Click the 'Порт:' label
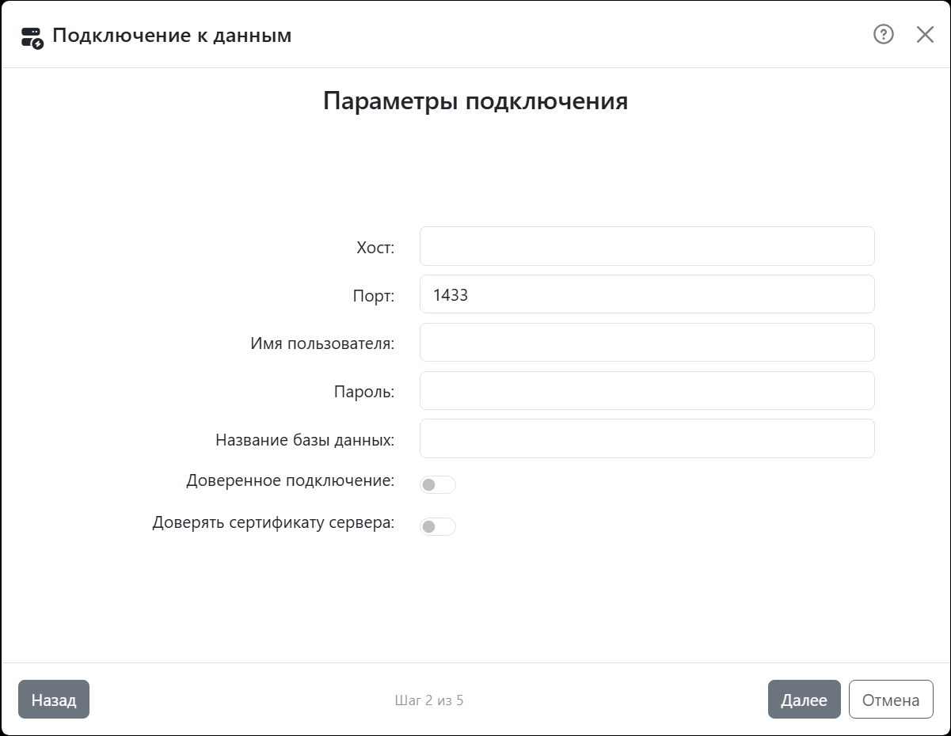The image size is (951, 736). 374,296
